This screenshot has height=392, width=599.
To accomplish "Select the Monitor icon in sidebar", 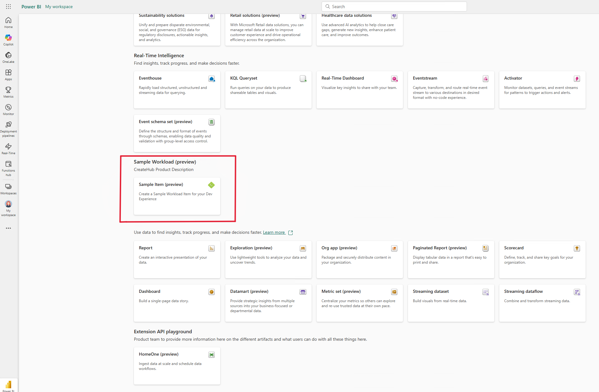I will [x=8, y=107].
